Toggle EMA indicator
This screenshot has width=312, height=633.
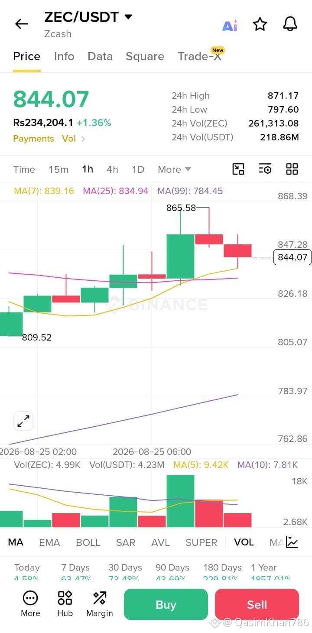tap(49, 542)
